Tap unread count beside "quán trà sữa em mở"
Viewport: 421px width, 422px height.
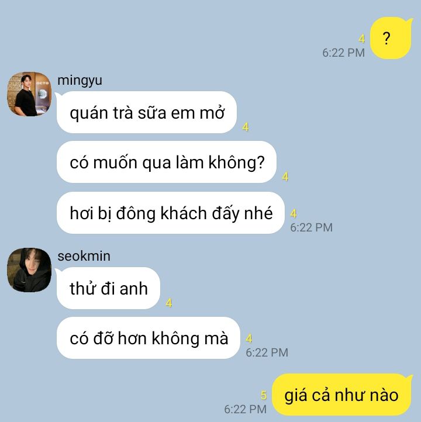245,127
